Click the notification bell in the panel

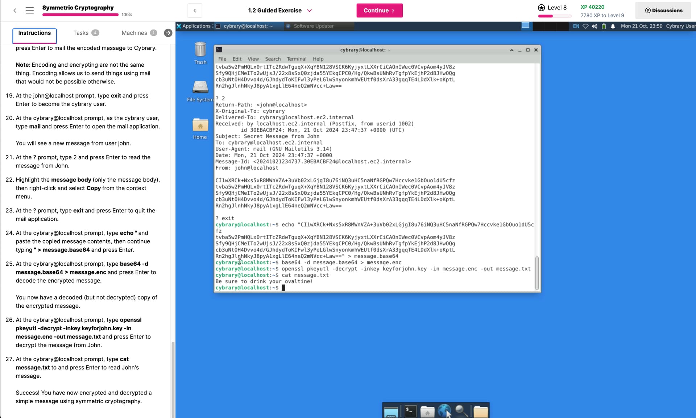pyautogui.click(x=613, y=26)
